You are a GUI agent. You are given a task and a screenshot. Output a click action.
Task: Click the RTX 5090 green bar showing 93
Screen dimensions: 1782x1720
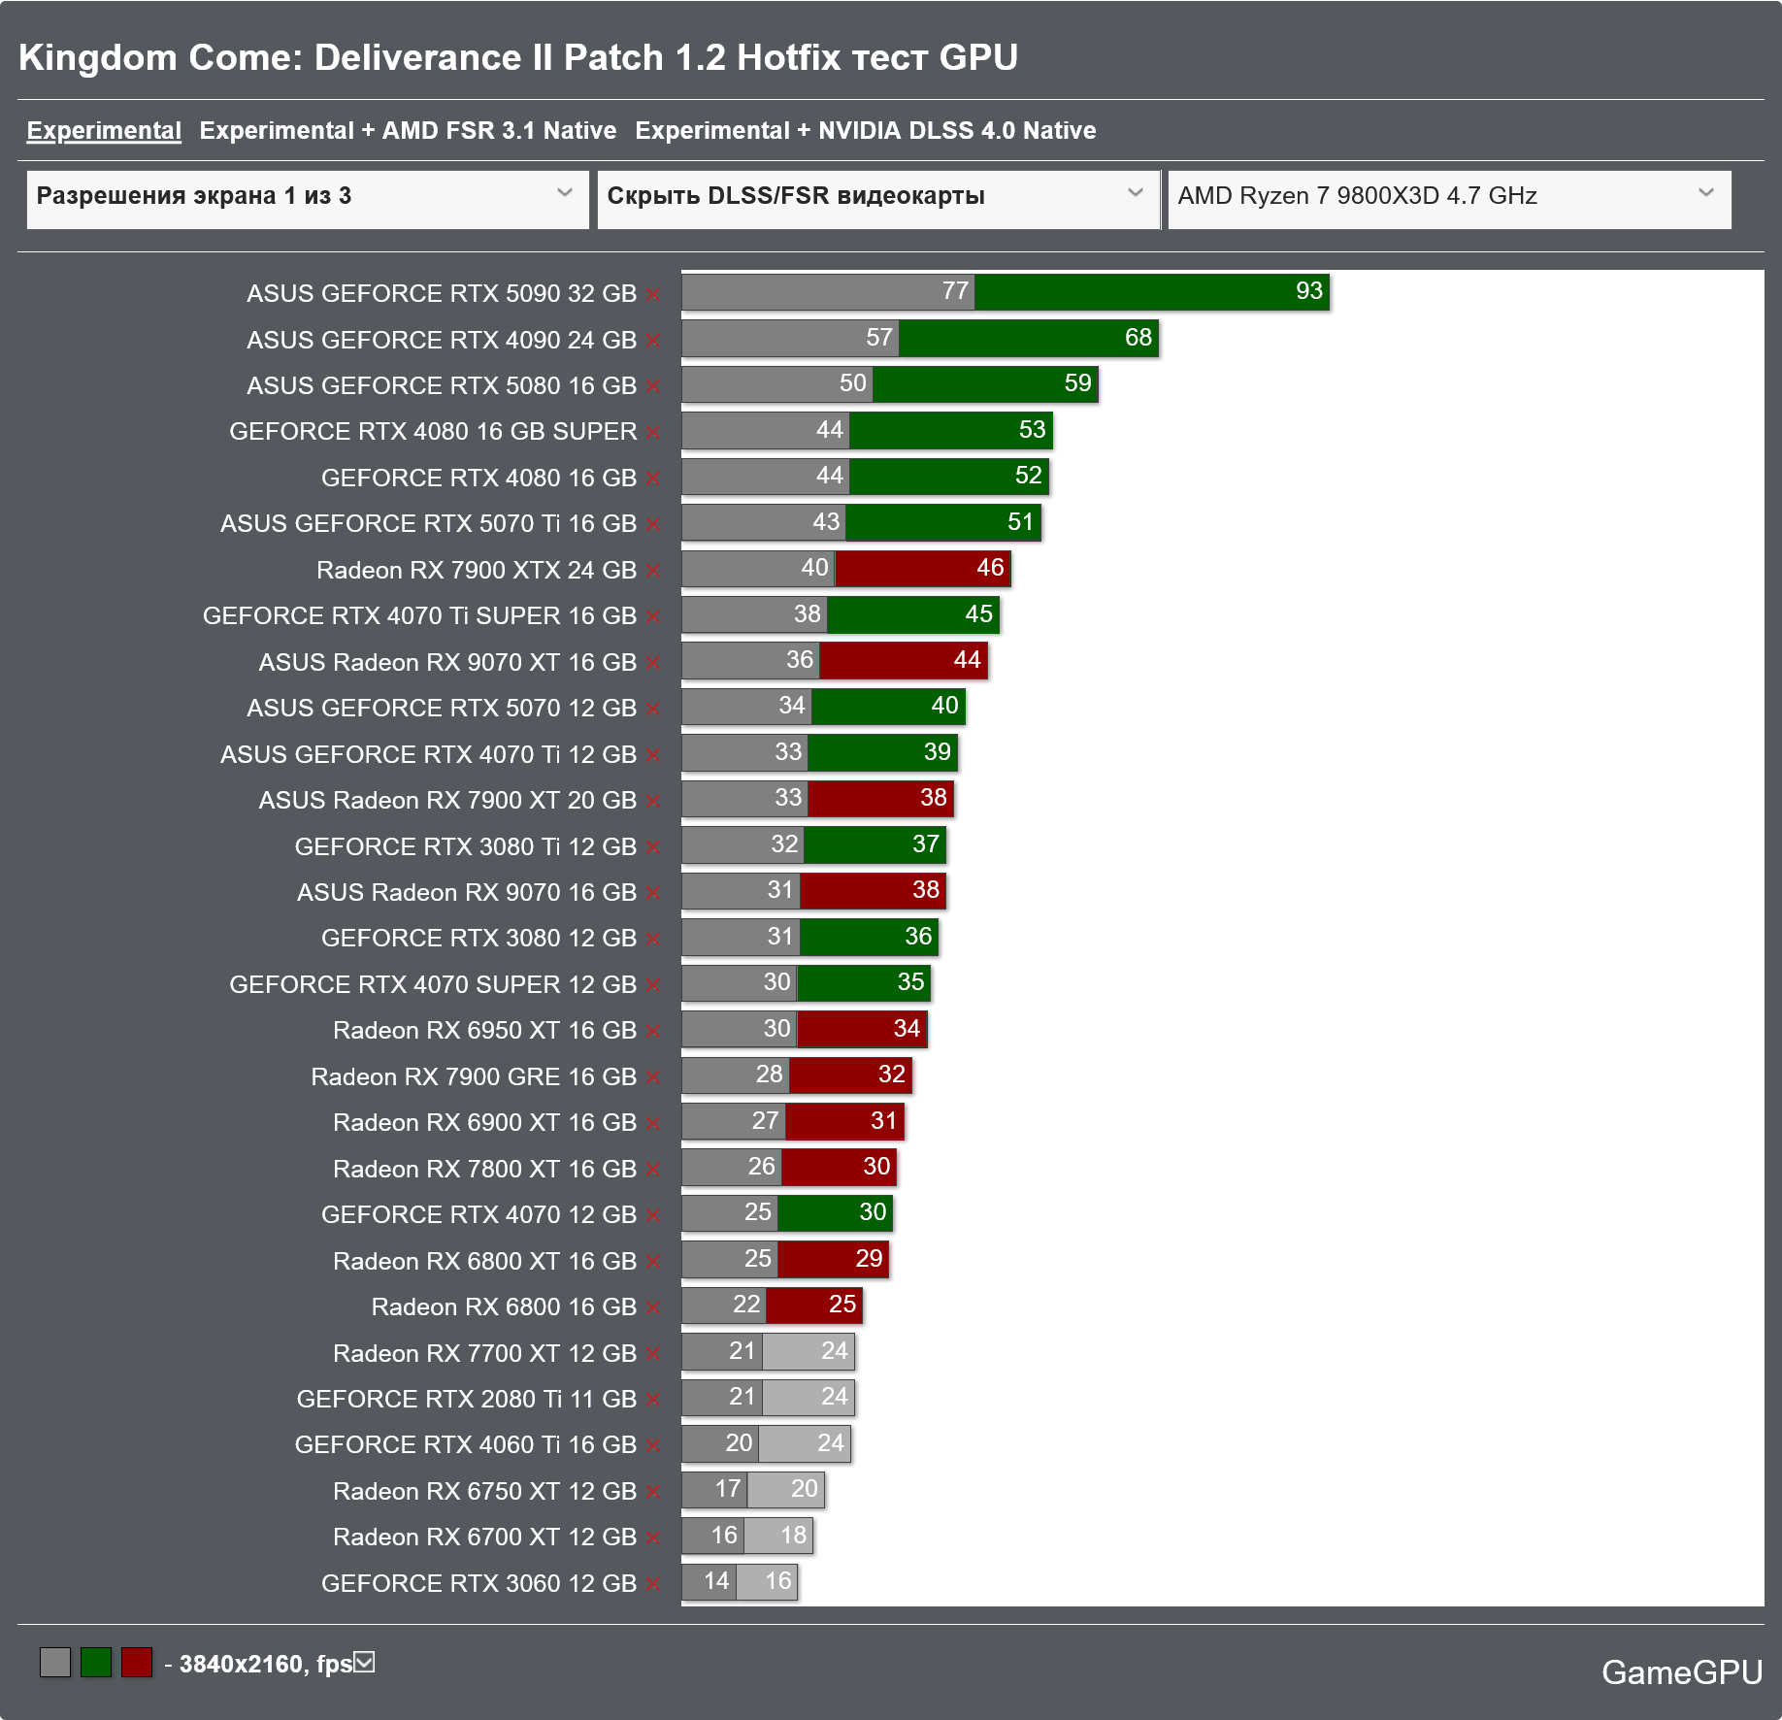[x=1152, y=291]
